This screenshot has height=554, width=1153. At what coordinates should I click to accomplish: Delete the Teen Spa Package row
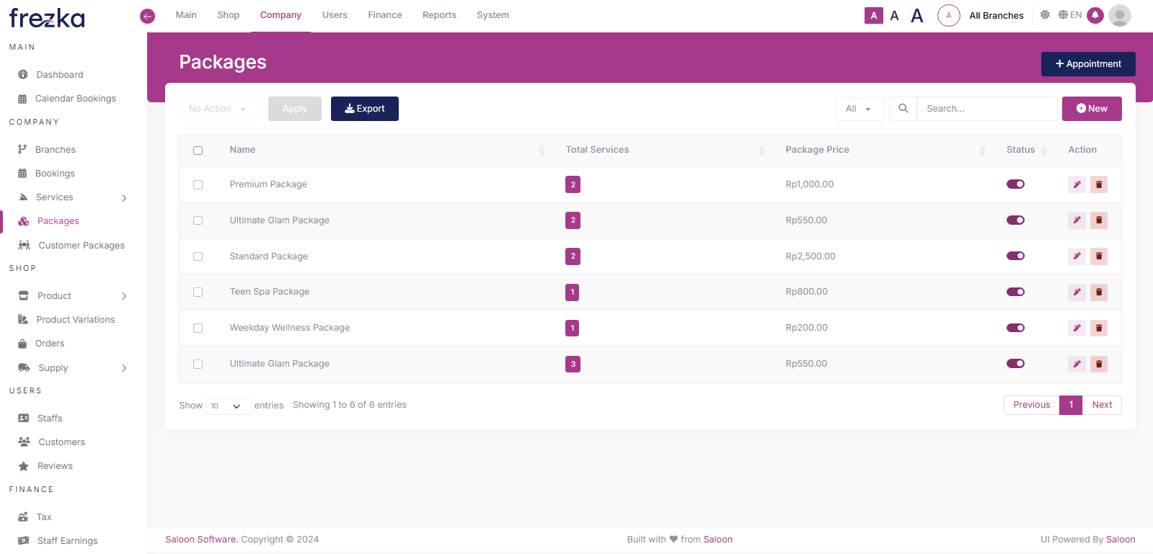point(1099,292)
